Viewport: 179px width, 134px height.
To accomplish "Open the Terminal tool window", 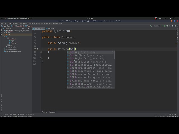I will click(x=21, y=114).
